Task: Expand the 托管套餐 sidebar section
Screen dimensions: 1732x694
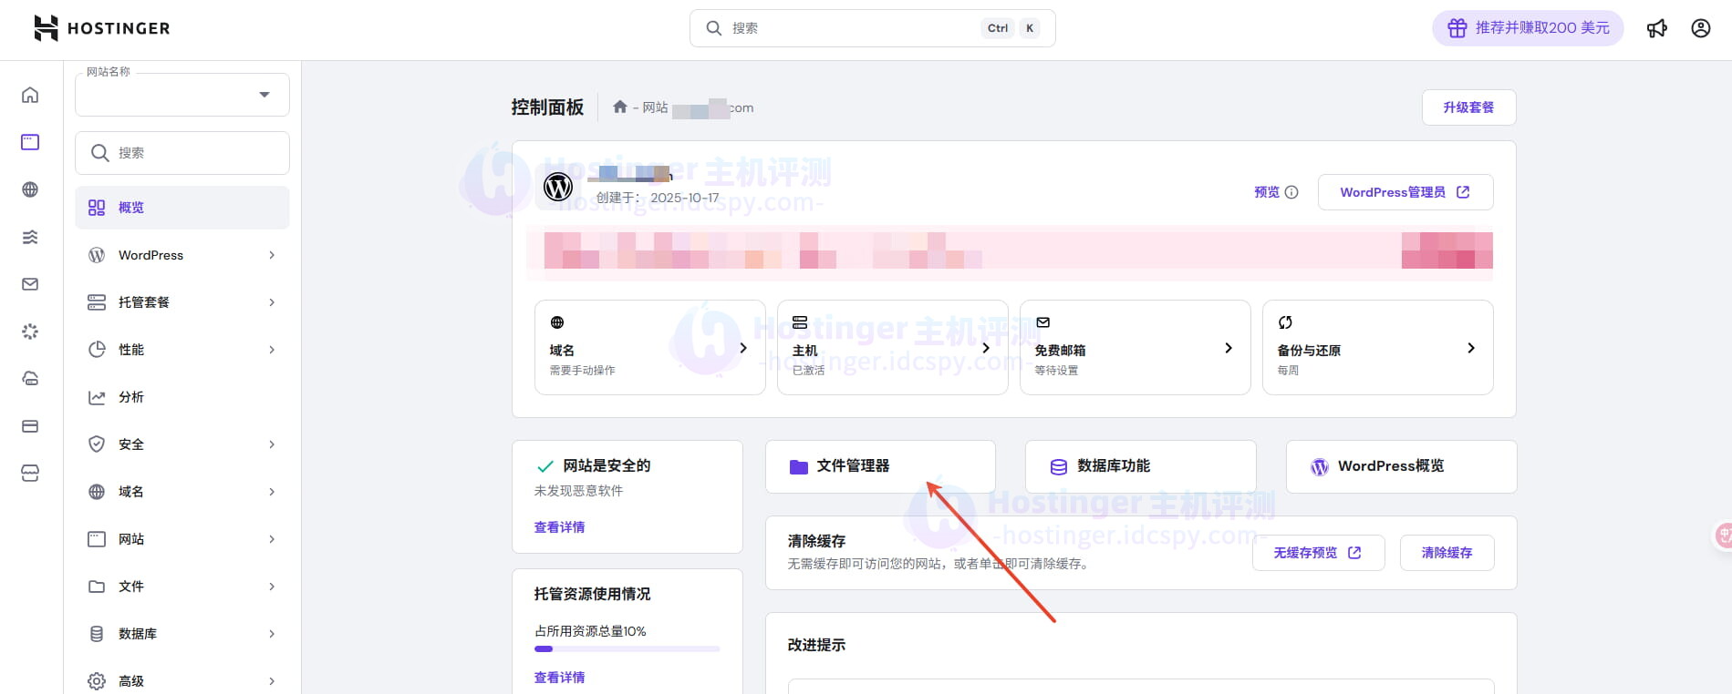Action: [x=182, y=302]
